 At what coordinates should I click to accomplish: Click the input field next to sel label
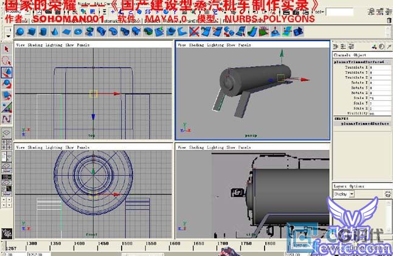[x=339, y=12]
